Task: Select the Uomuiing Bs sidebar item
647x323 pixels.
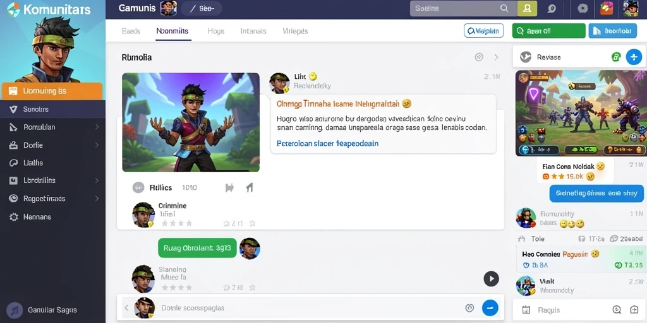Action: coord(52,91)
